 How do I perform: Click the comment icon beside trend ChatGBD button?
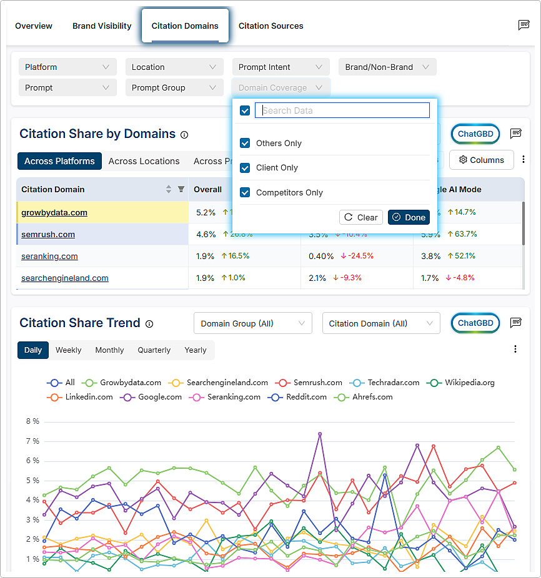click(515, 323)
